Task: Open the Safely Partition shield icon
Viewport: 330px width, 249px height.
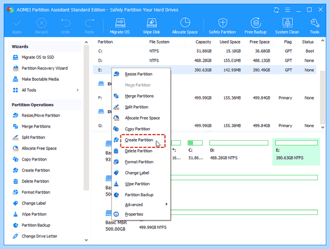Action: pyautogui.click(x=222, y=23)
